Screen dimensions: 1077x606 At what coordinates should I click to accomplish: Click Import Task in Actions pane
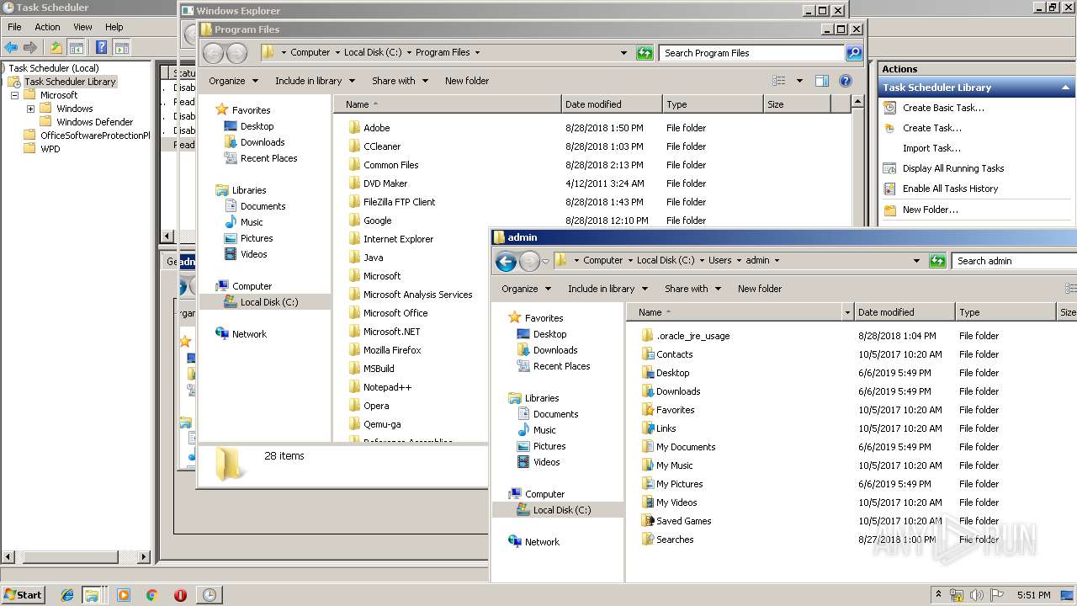931,148
